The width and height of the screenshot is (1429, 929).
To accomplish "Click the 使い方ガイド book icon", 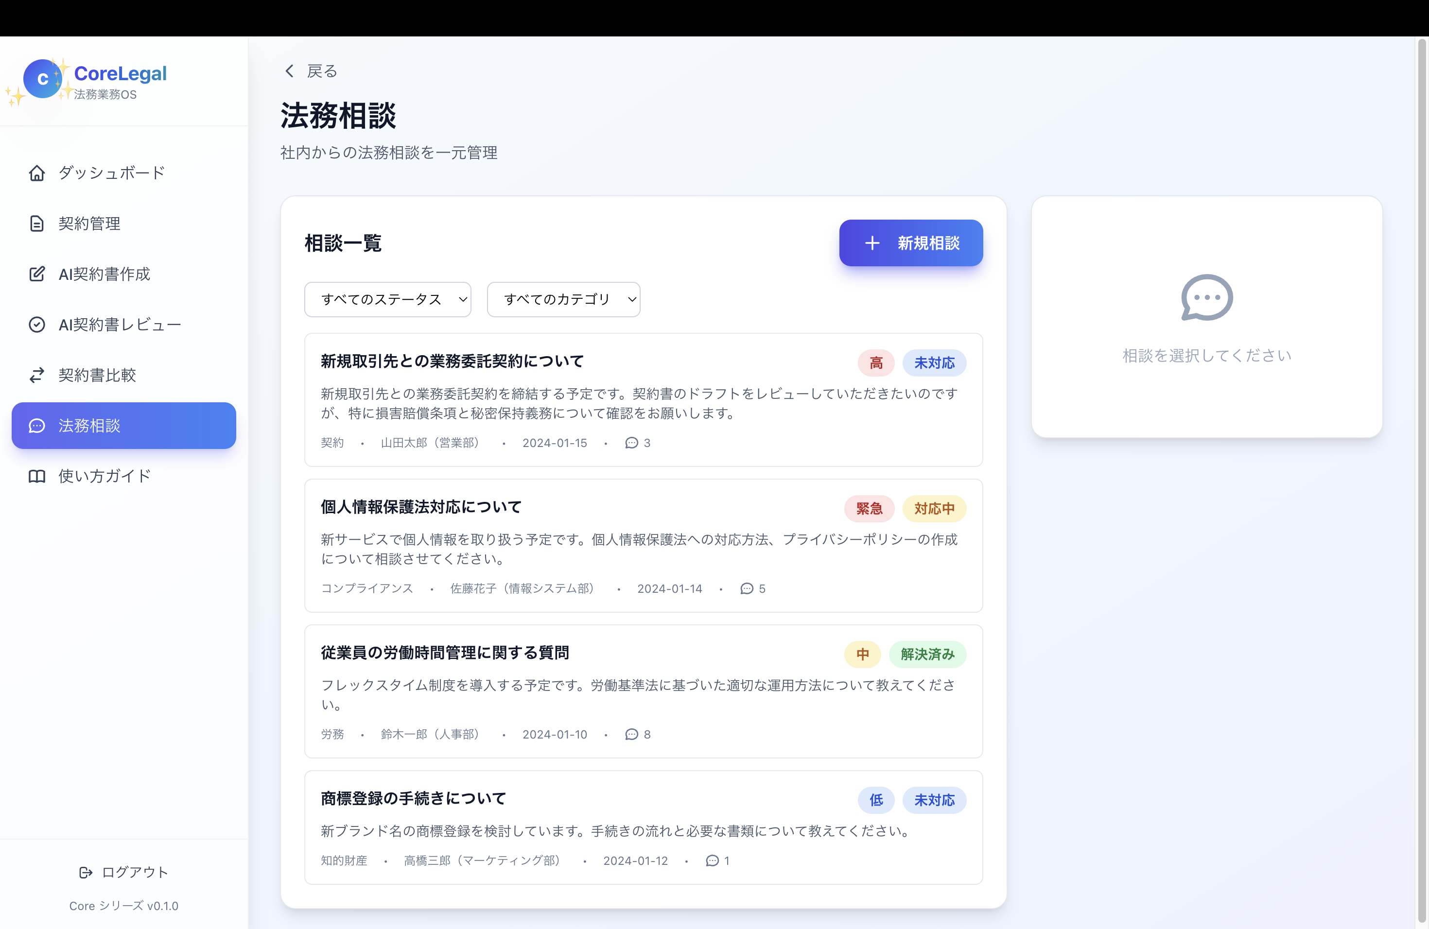I will (x=36, y=476).
